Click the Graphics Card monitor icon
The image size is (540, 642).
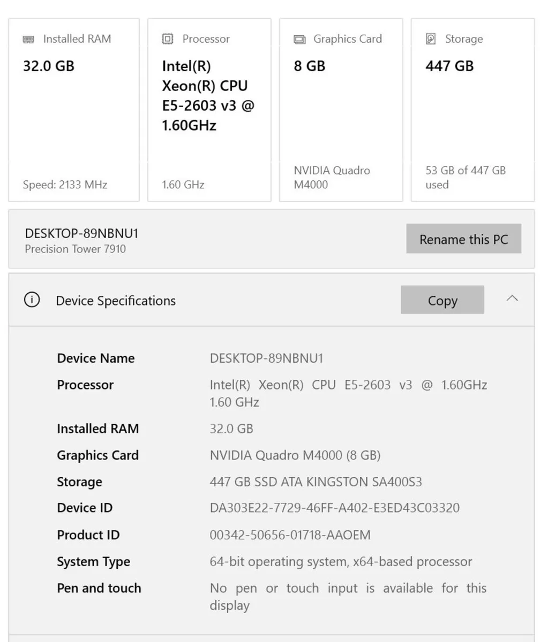[298, 39]
